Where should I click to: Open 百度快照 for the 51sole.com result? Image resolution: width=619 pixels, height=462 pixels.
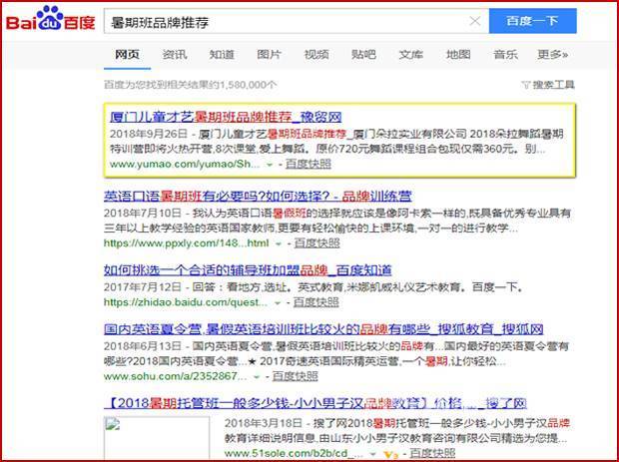coord(432,453)
